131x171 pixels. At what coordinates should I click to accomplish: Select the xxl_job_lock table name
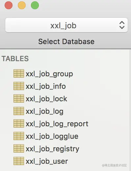coord(46,99)
